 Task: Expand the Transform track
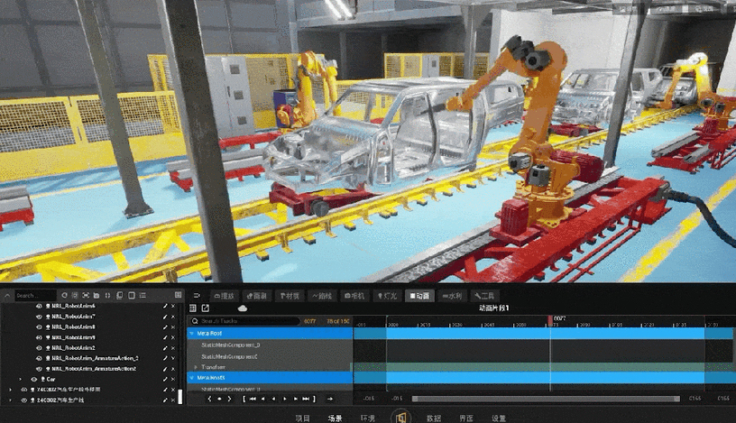click(x=196, y=367)
